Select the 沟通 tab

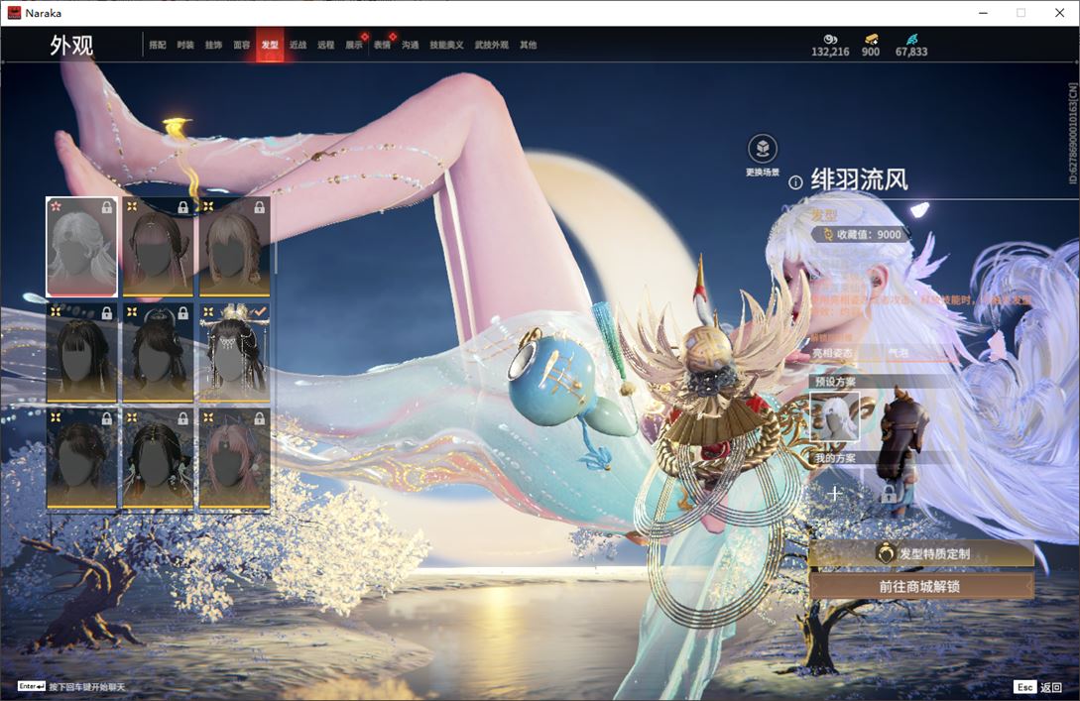pos(411,45)
